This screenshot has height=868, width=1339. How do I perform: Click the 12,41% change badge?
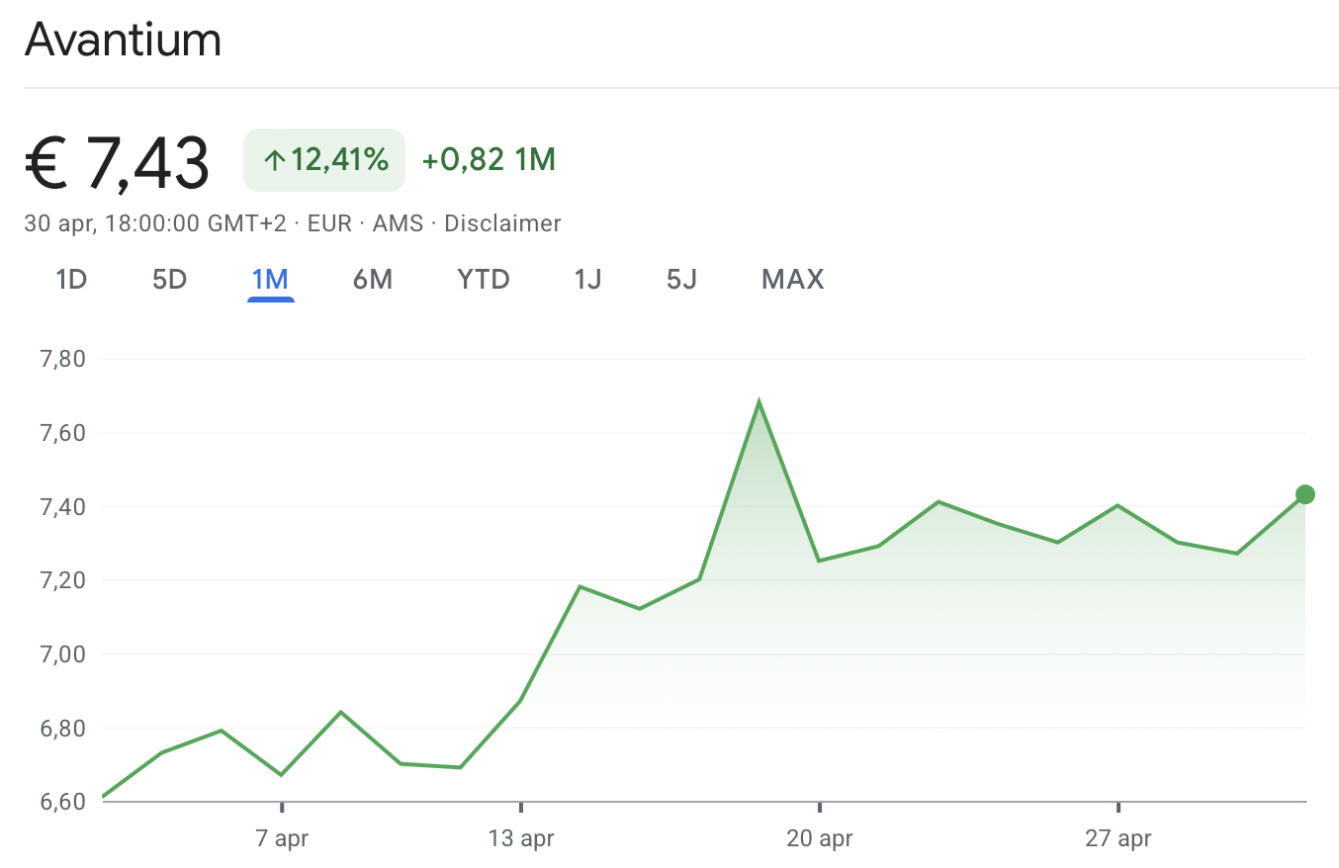tap(324, 160)
